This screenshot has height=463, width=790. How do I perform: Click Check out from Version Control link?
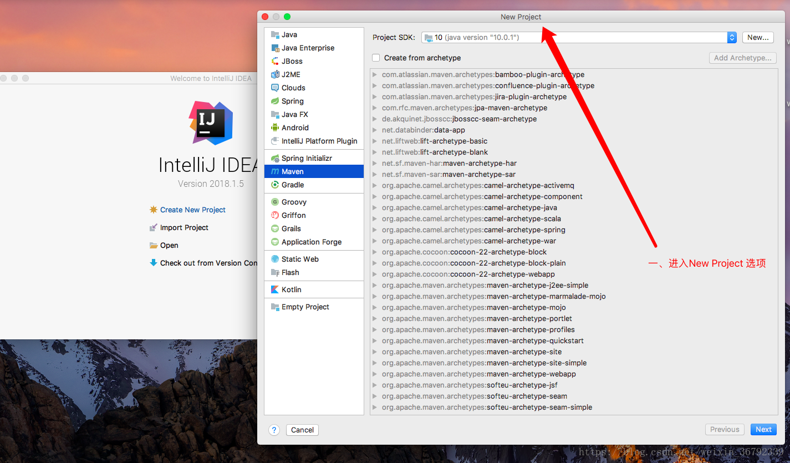(208, 263)
